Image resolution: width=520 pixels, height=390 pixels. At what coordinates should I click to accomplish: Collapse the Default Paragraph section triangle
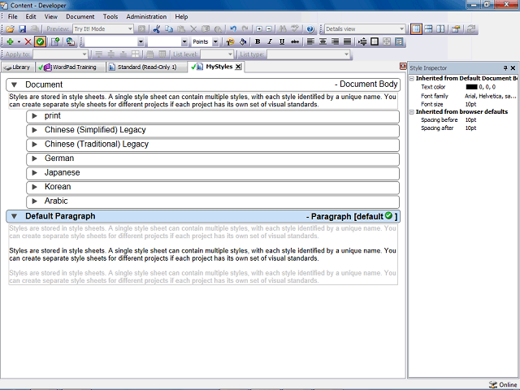point(15,216)
